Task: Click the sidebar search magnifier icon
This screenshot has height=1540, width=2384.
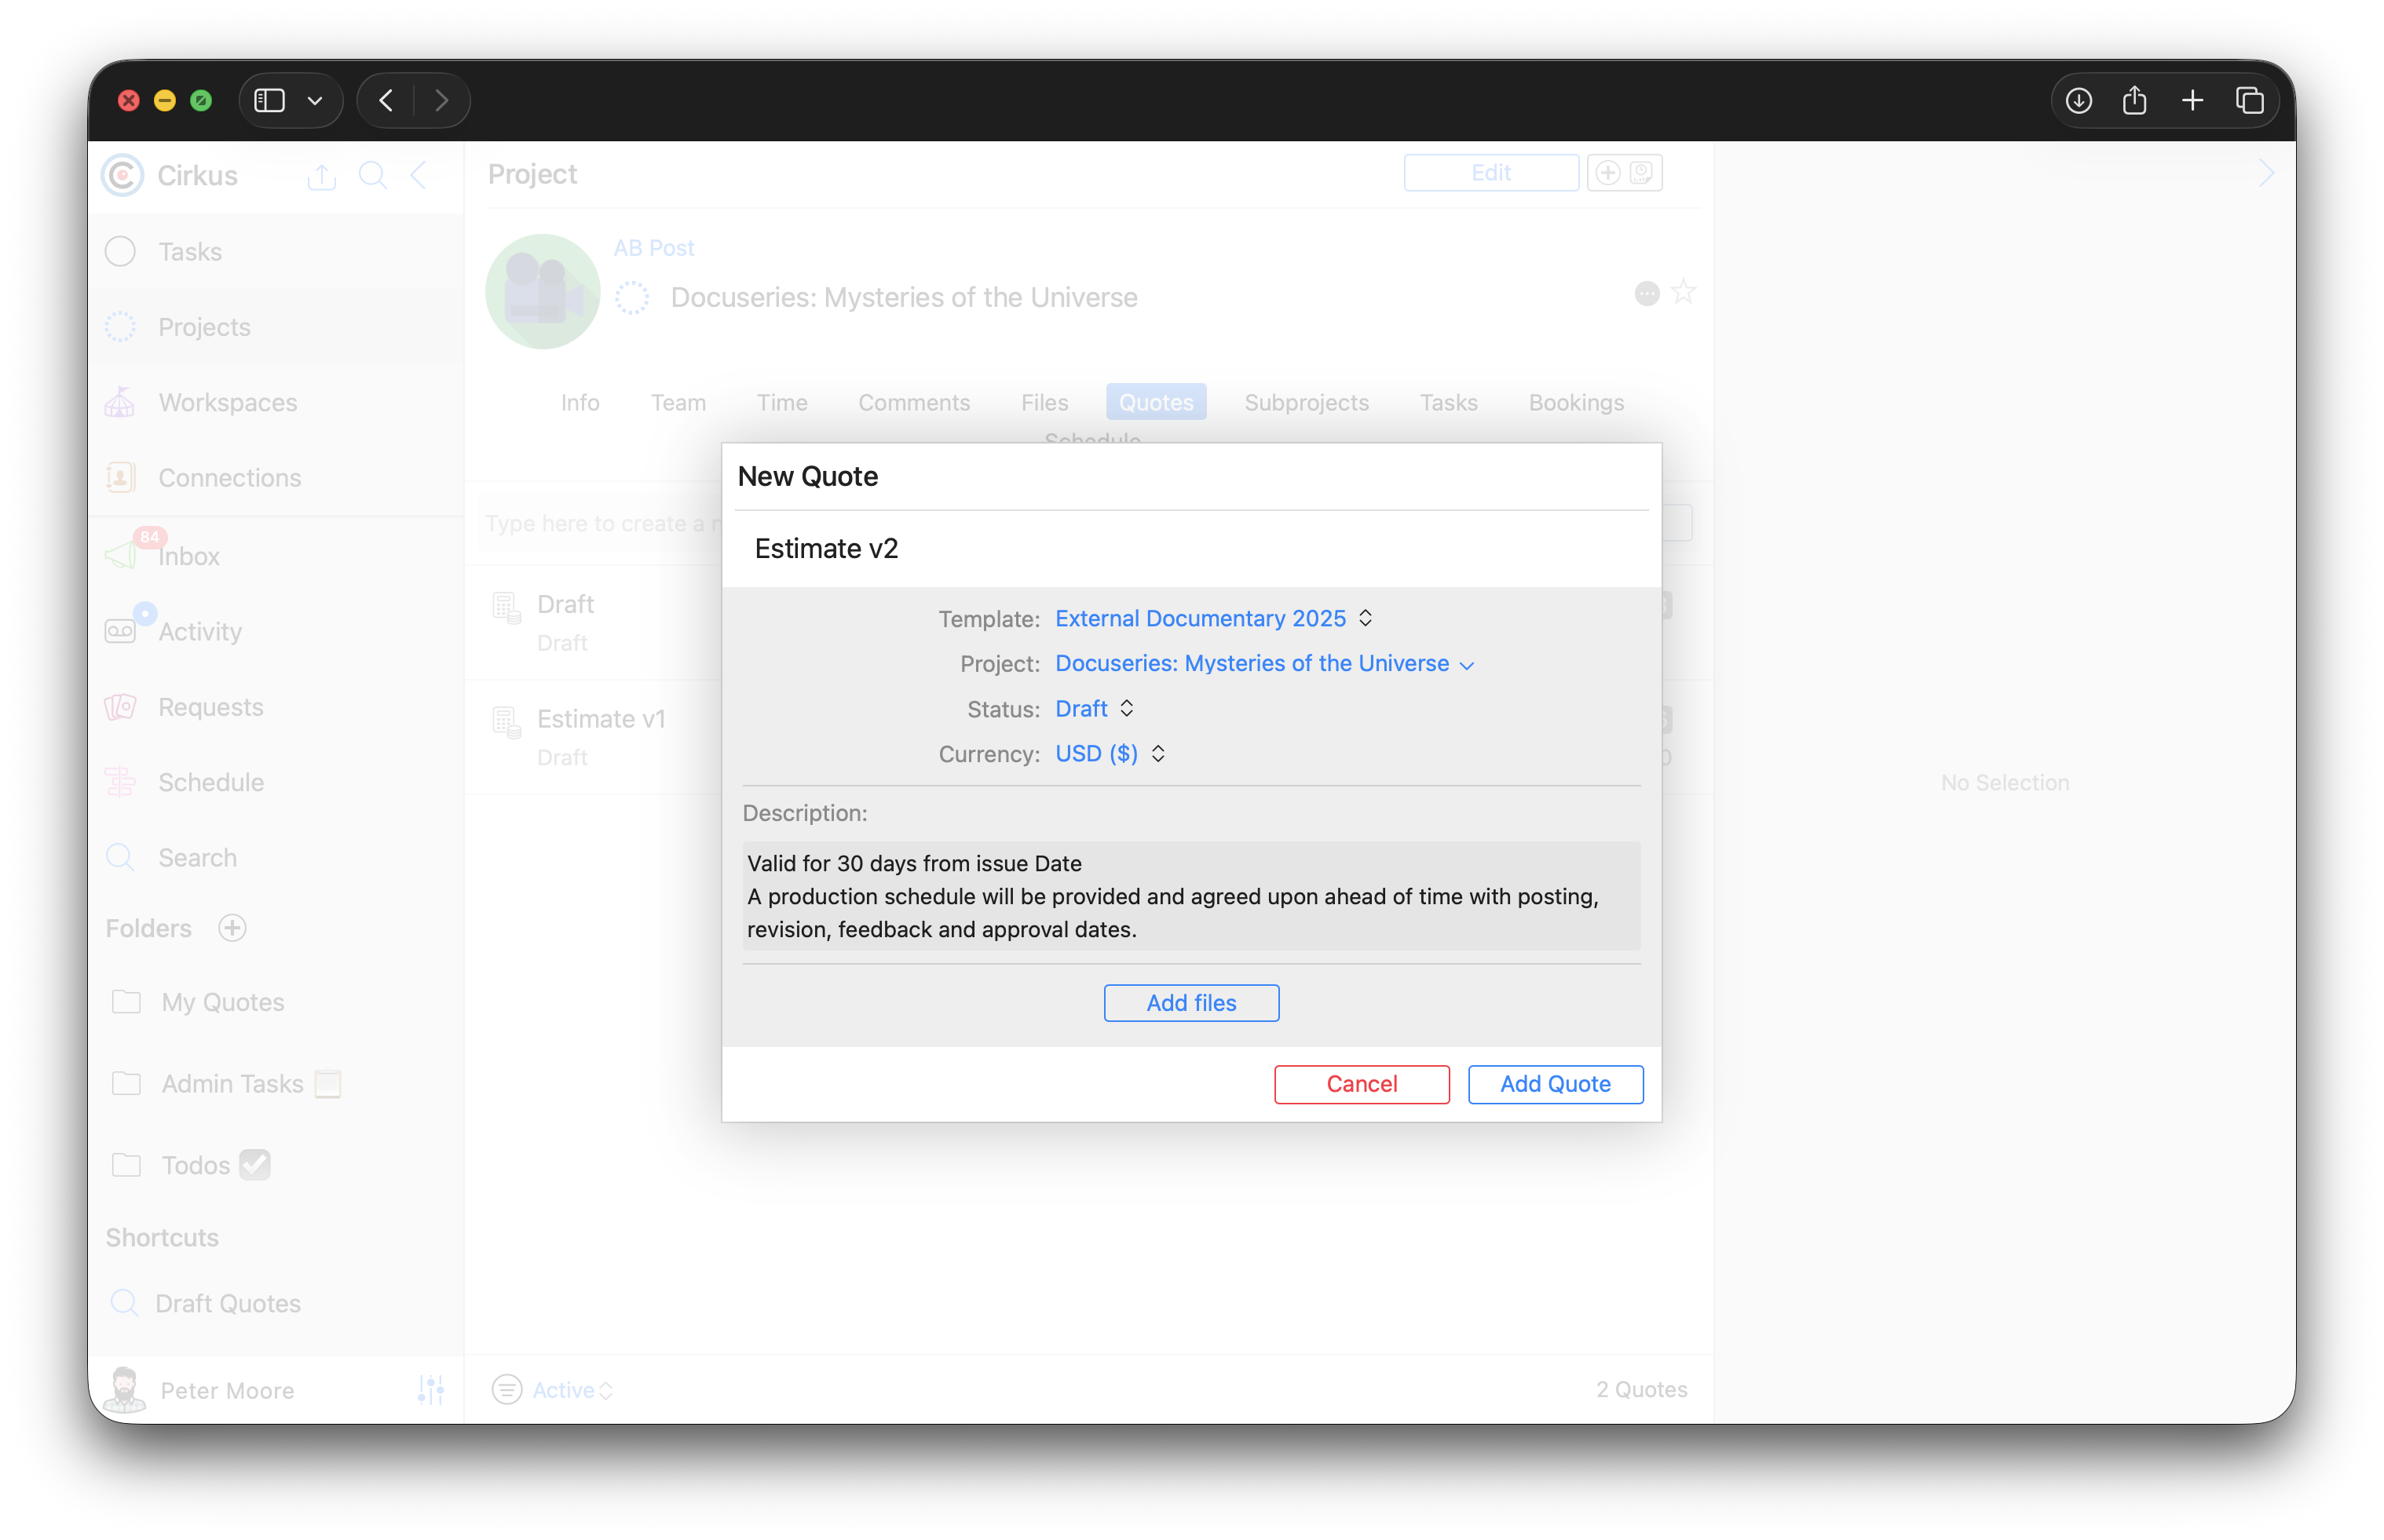Action: (372, 175)
